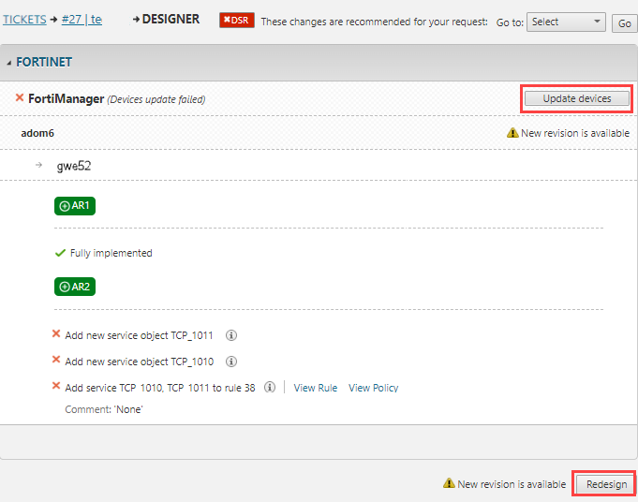Viewport: 638px width, 502px height.
Task: Click Add service to rule 38 text
Action: click(x=160, y=388)
